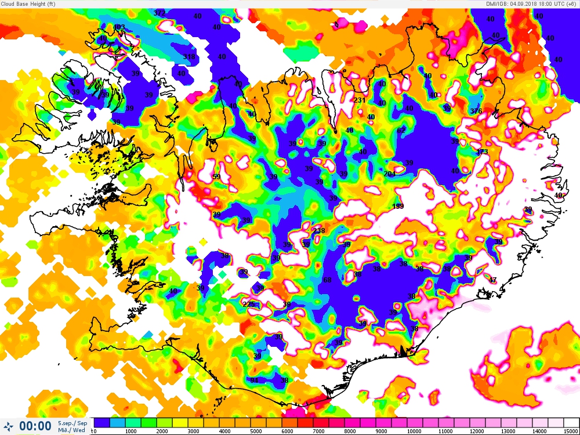
Task: Click the 59 value on the map
Action: (x=217, y=176)
